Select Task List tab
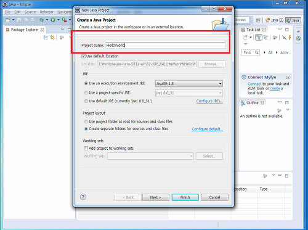Screen dimensions: 308x230 click(x=253, y=30)
